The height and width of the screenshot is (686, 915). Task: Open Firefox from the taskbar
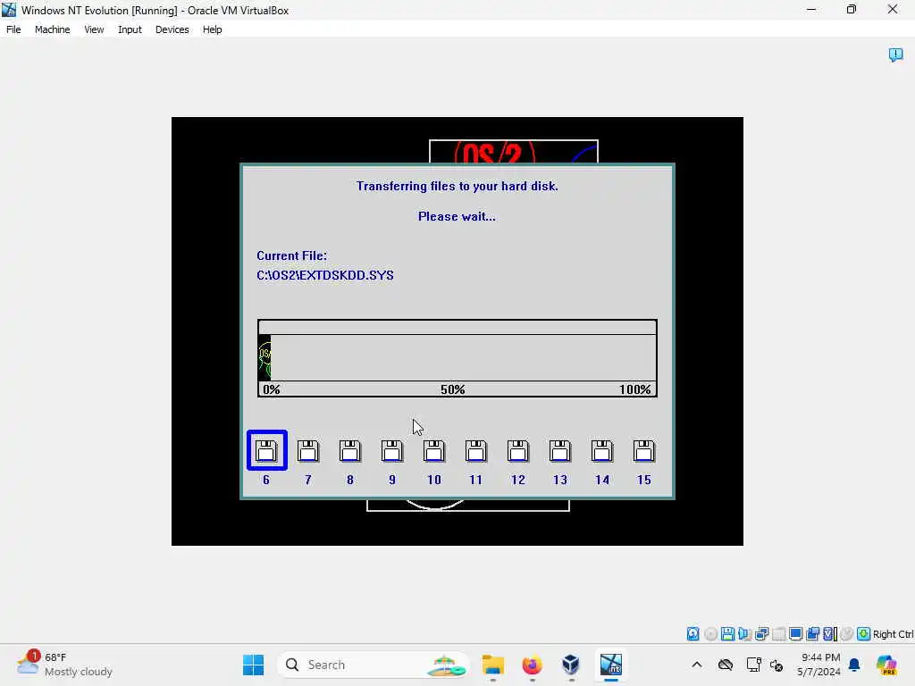tap(533, 665)
